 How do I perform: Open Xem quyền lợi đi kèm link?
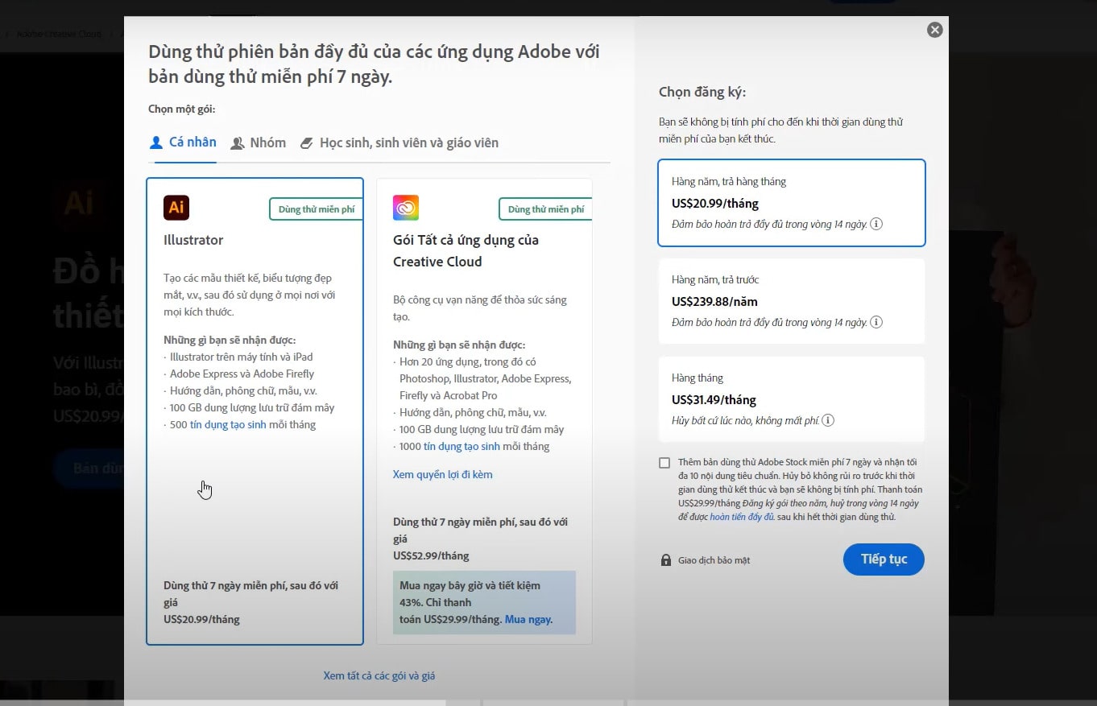tap(443, 474)
